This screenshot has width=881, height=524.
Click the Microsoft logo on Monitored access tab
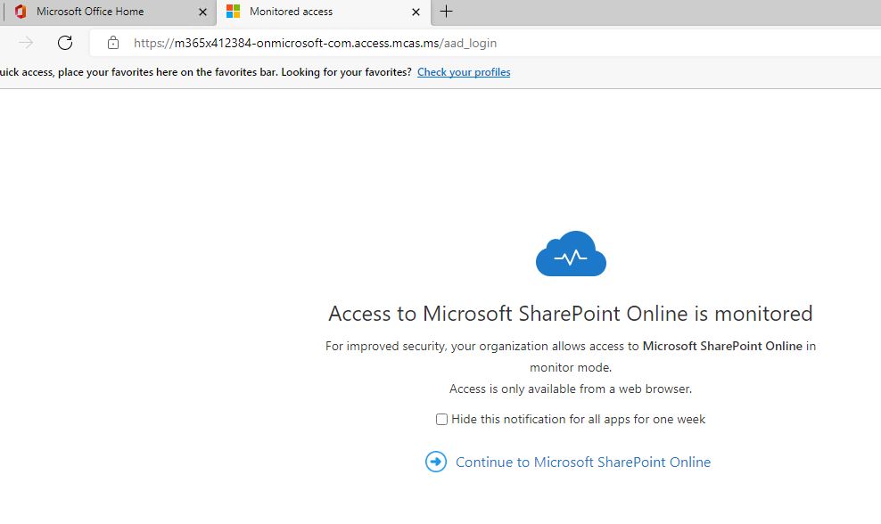tap(233, 12)
